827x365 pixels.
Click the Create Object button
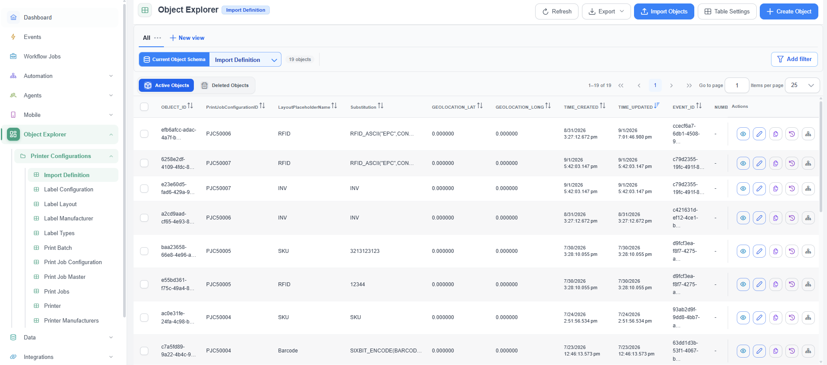tap(789, 11)
